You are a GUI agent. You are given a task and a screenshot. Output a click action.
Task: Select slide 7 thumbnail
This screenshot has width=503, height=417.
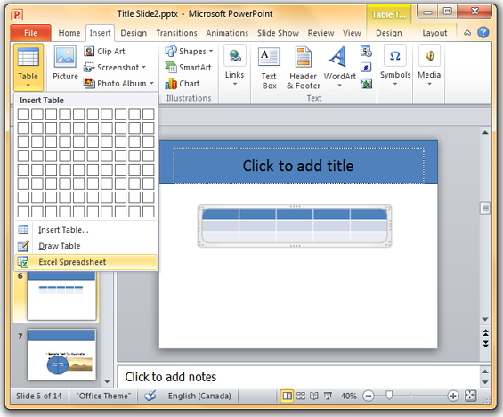click(62, 355)
